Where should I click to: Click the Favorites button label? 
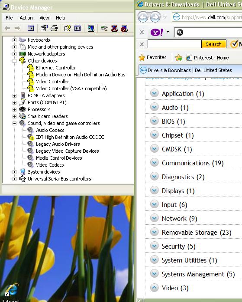coord(156,57)
